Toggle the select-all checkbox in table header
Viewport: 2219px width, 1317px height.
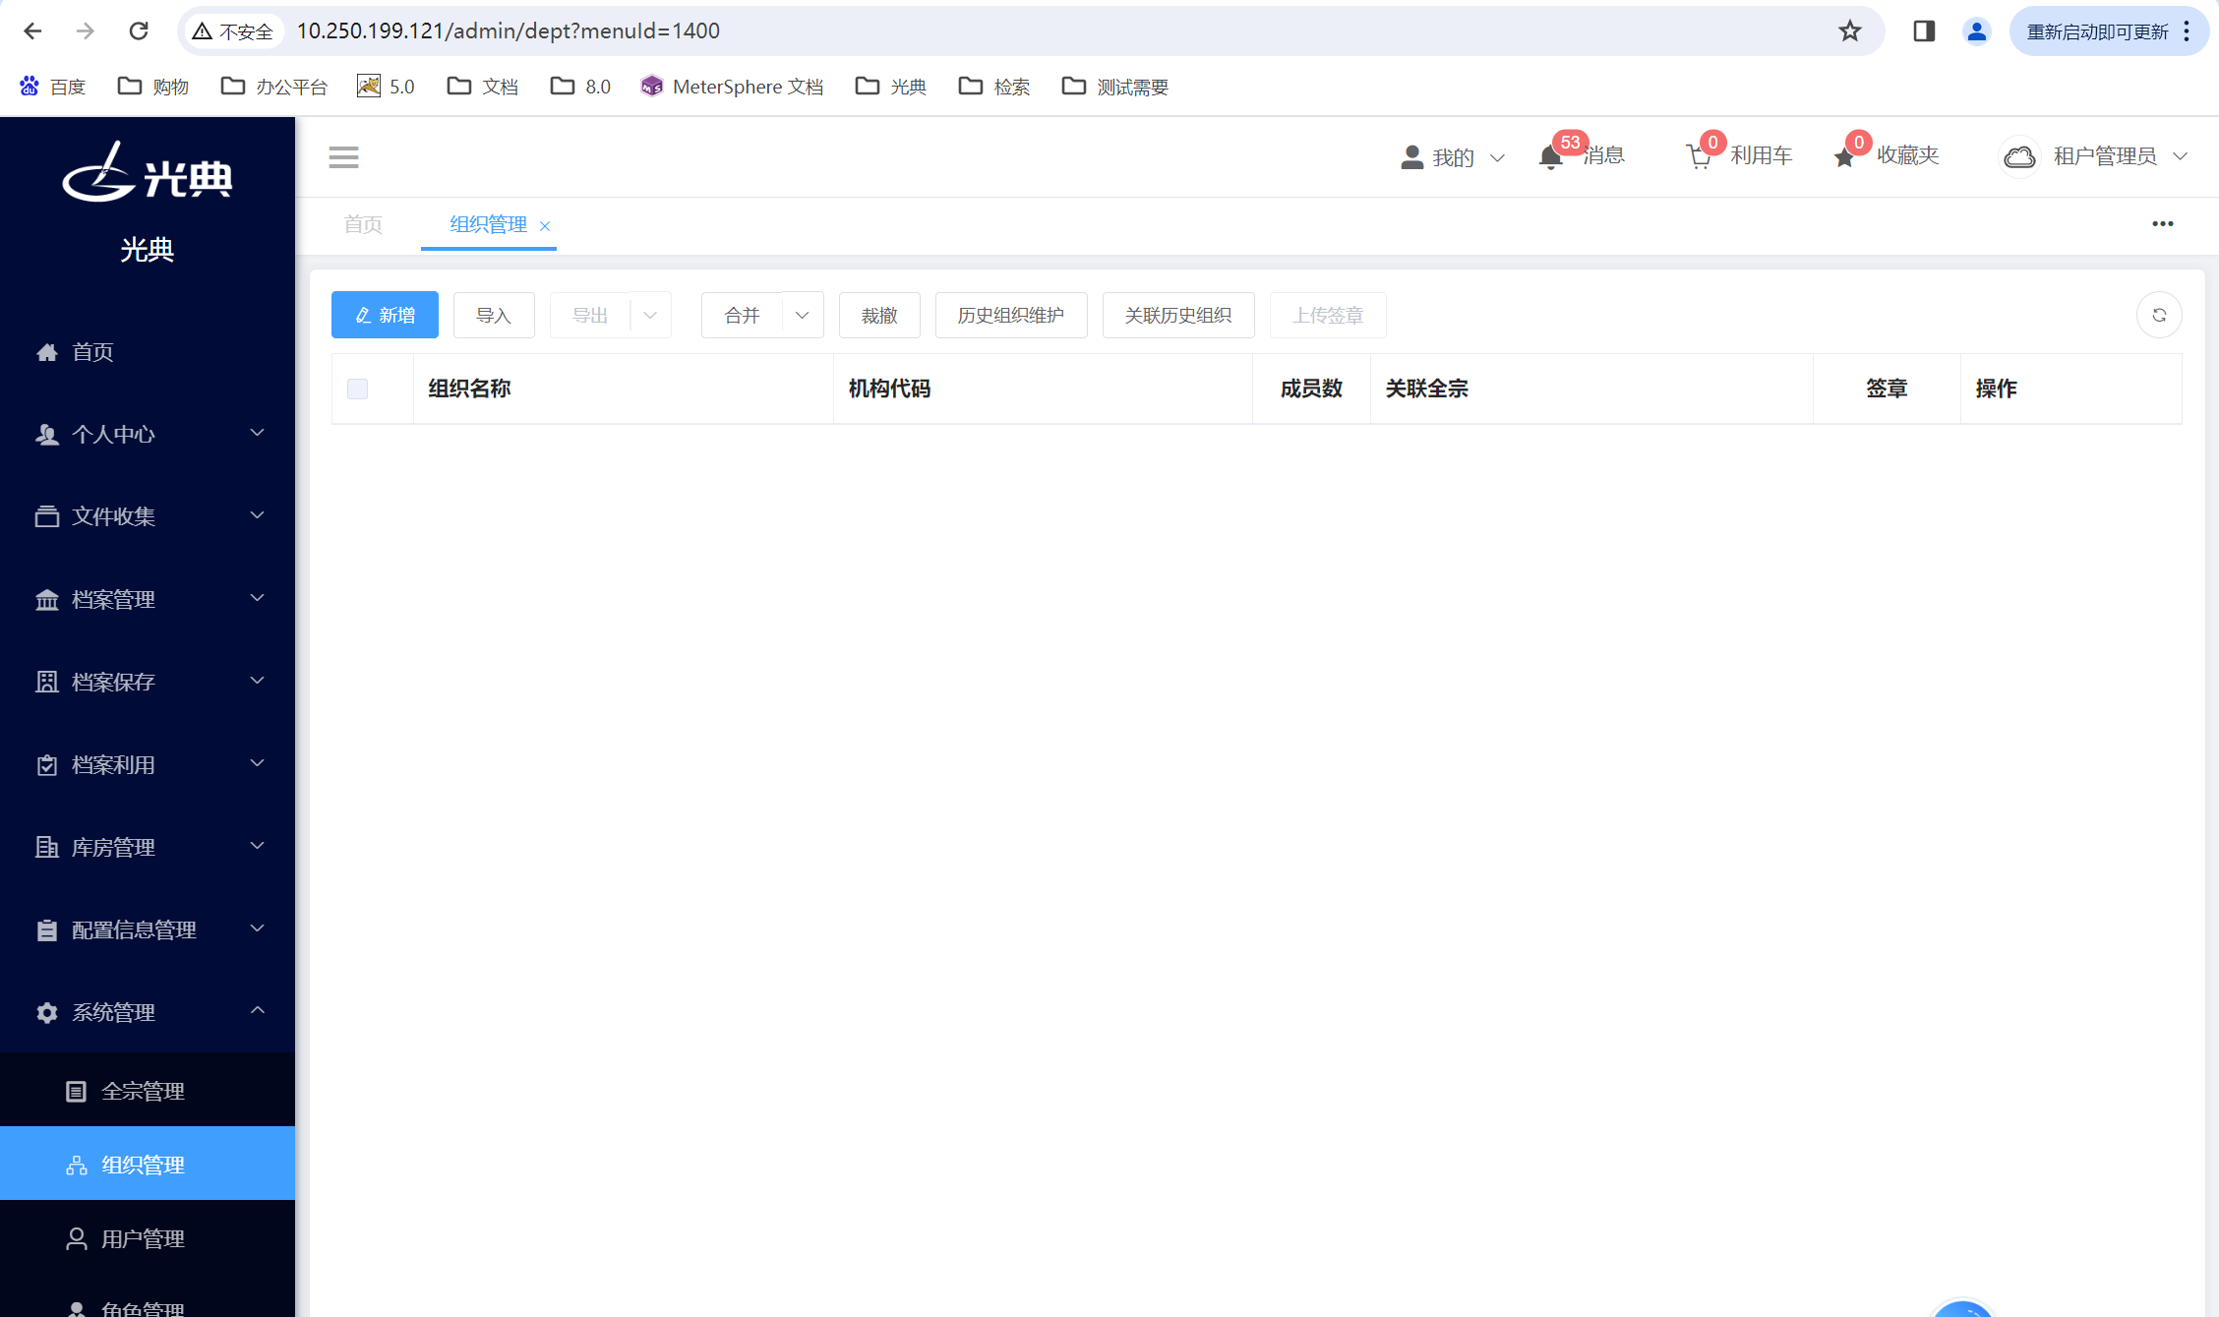coord(358,389)
